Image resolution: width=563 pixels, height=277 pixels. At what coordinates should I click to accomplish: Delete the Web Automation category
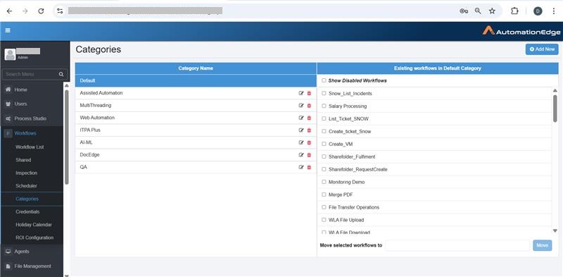[309, 118]
